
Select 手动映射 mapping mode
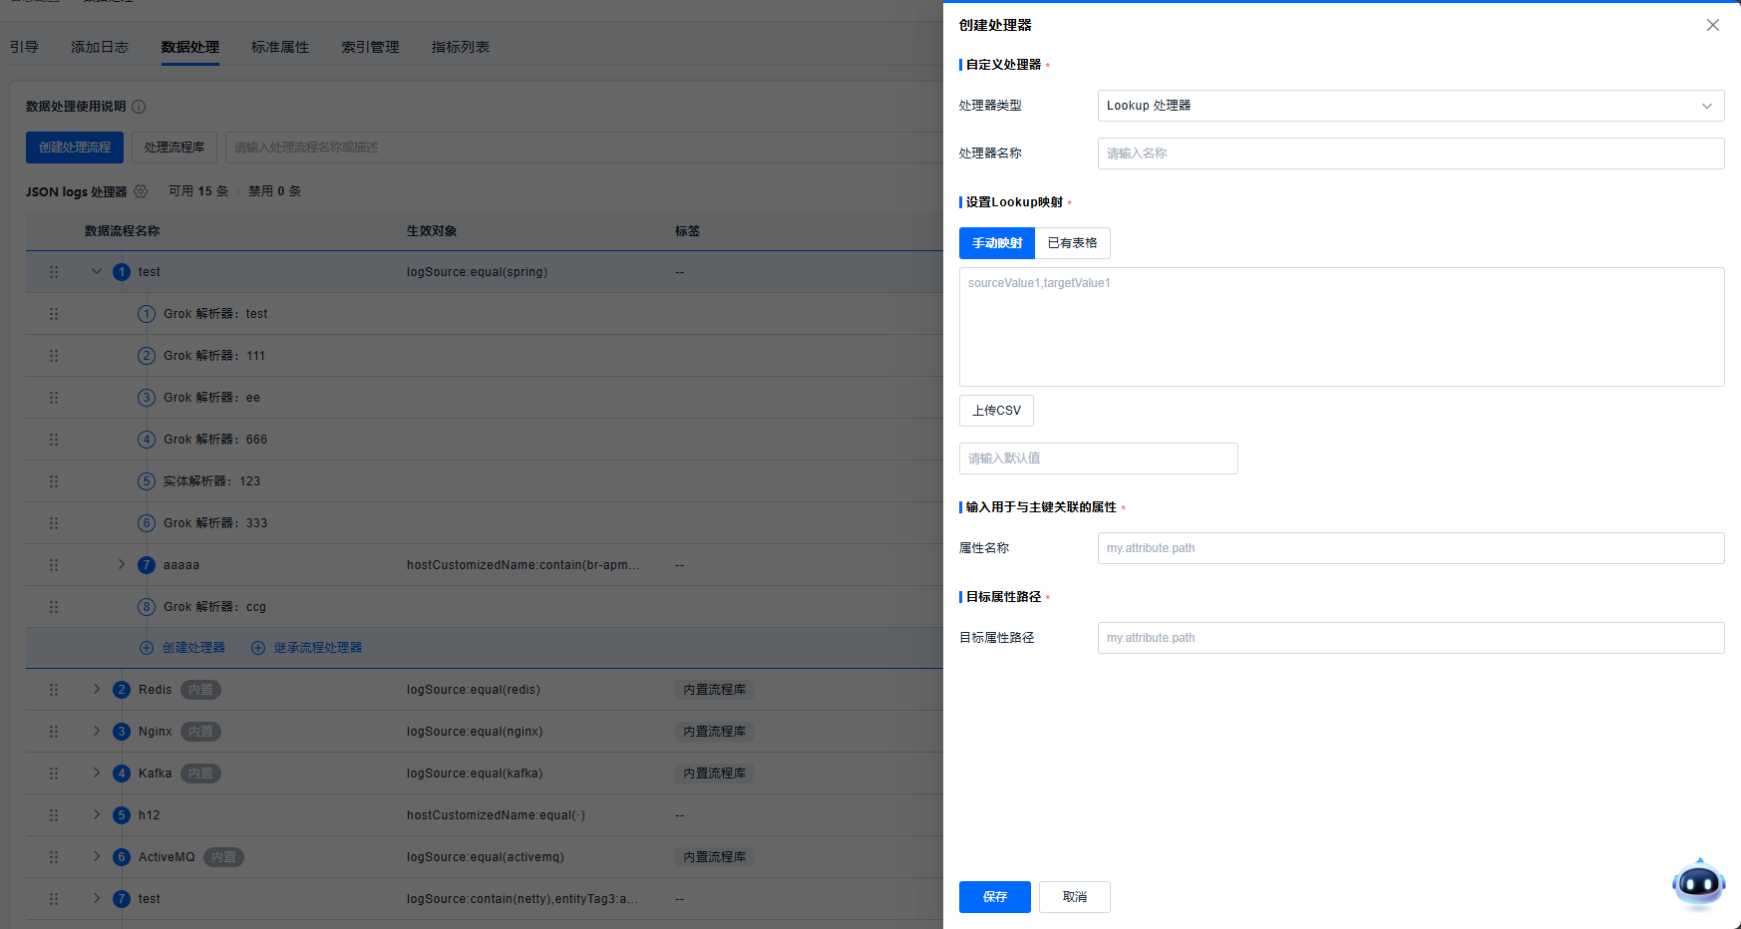[997, 243]
